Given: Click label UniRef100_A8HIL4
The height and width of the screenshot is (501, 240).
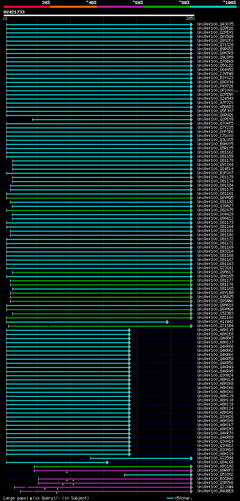Looking at the screenshot, I should 215,379.
